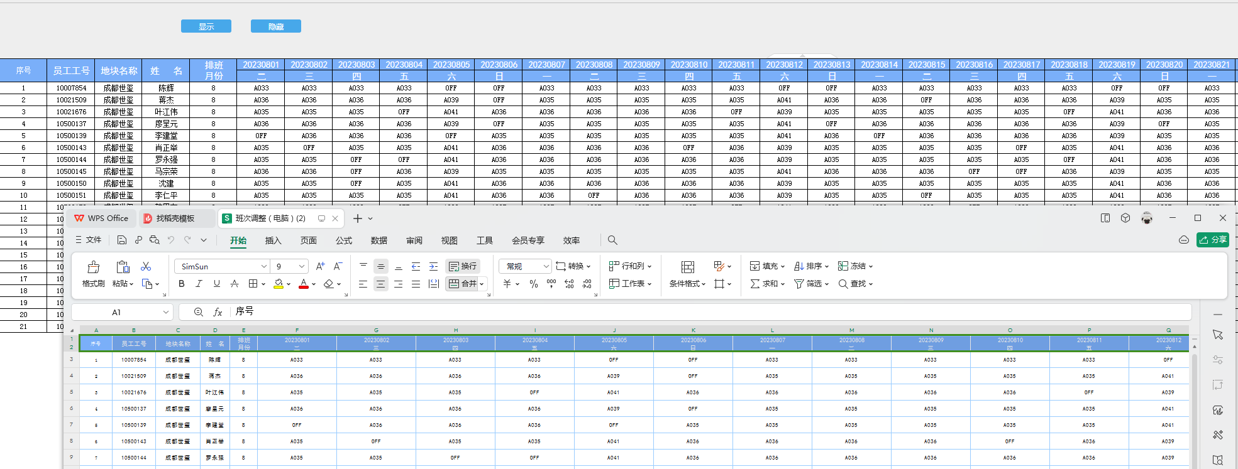
Task: Click the thousands separator icon
Action: point(551,284)
